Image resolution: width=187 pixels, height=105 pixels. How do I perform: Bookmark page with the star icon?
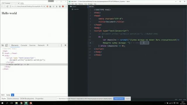pyautogui.click(x=44, y=6)
